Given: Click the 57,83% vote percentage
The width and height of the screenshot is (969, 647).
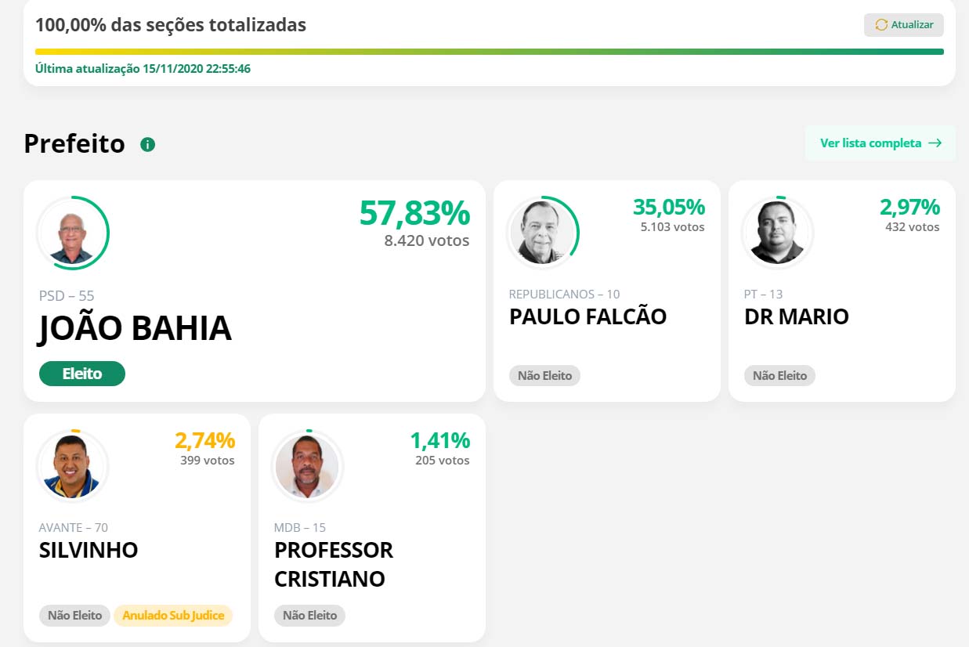Looking at the screenshot, I should [414, 213].
